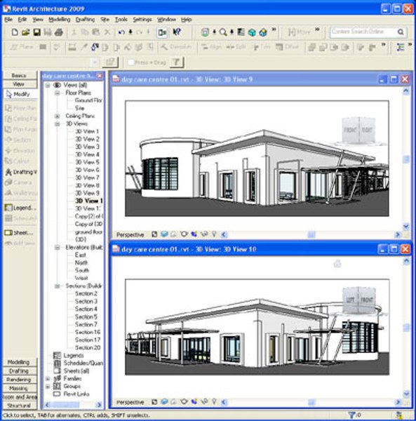Close the project browser panel
Screen dimensions: 416x421
[x=100, y=76]
